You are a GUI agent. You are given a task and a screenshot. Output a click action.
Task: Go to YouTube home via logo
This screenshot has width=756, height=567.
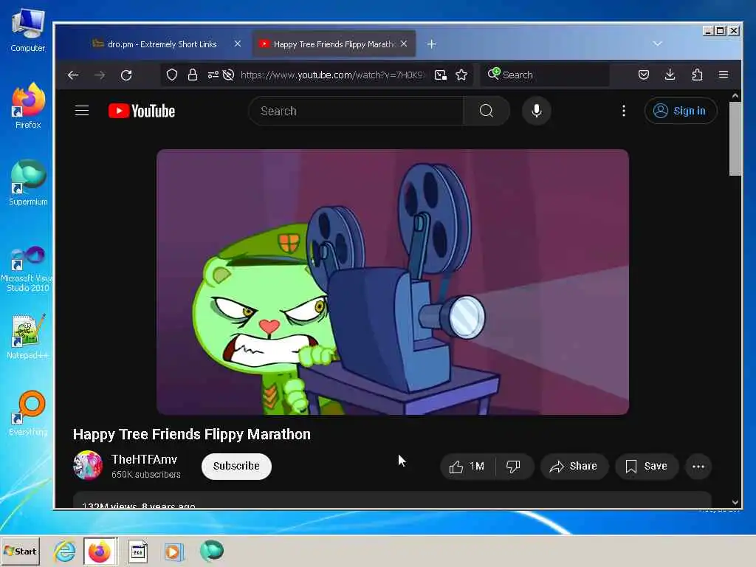[142, 111]
